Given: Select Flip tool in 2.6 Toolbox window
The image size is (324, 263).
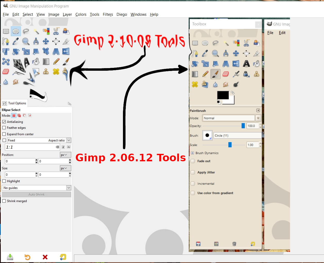Looking at the screenshot, I should pos(236,64).
